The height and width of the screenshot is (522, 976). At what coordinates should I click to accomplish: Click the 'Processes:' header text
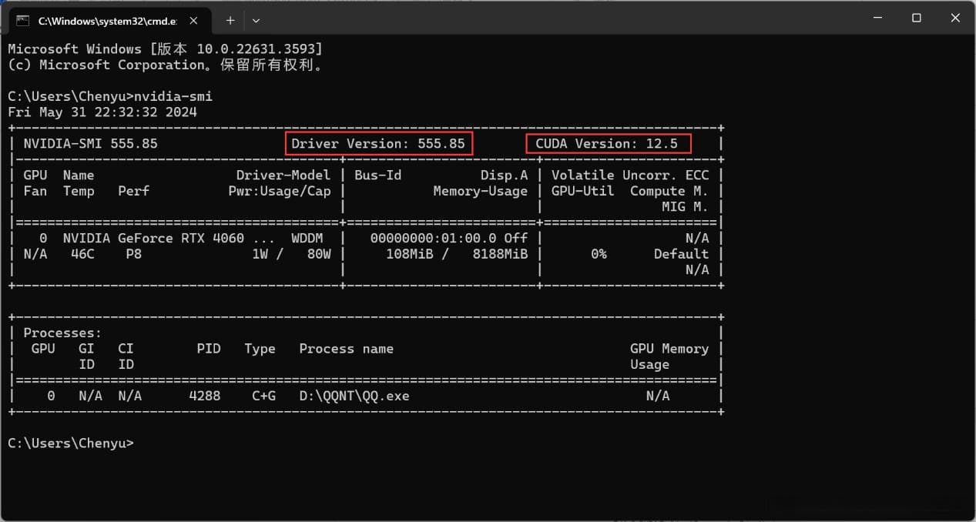pyautogui.click(x=62, y=333)
